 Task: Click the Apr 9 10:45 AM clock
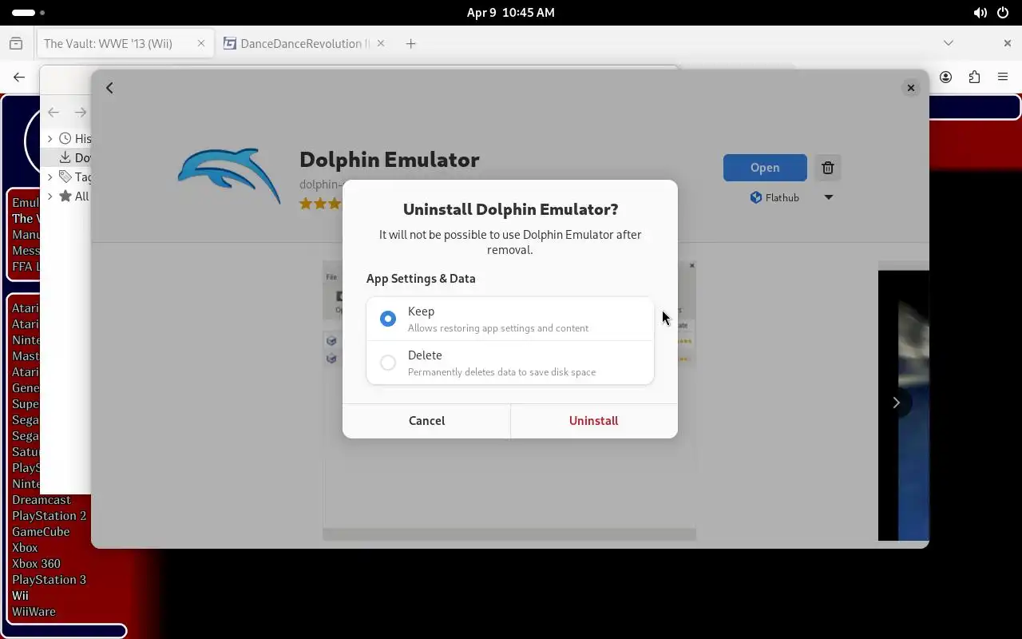click(510, 13)
